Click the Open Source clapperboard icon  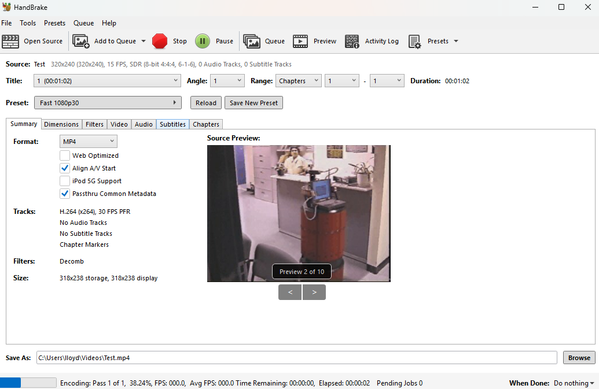[x=10, y=41]
